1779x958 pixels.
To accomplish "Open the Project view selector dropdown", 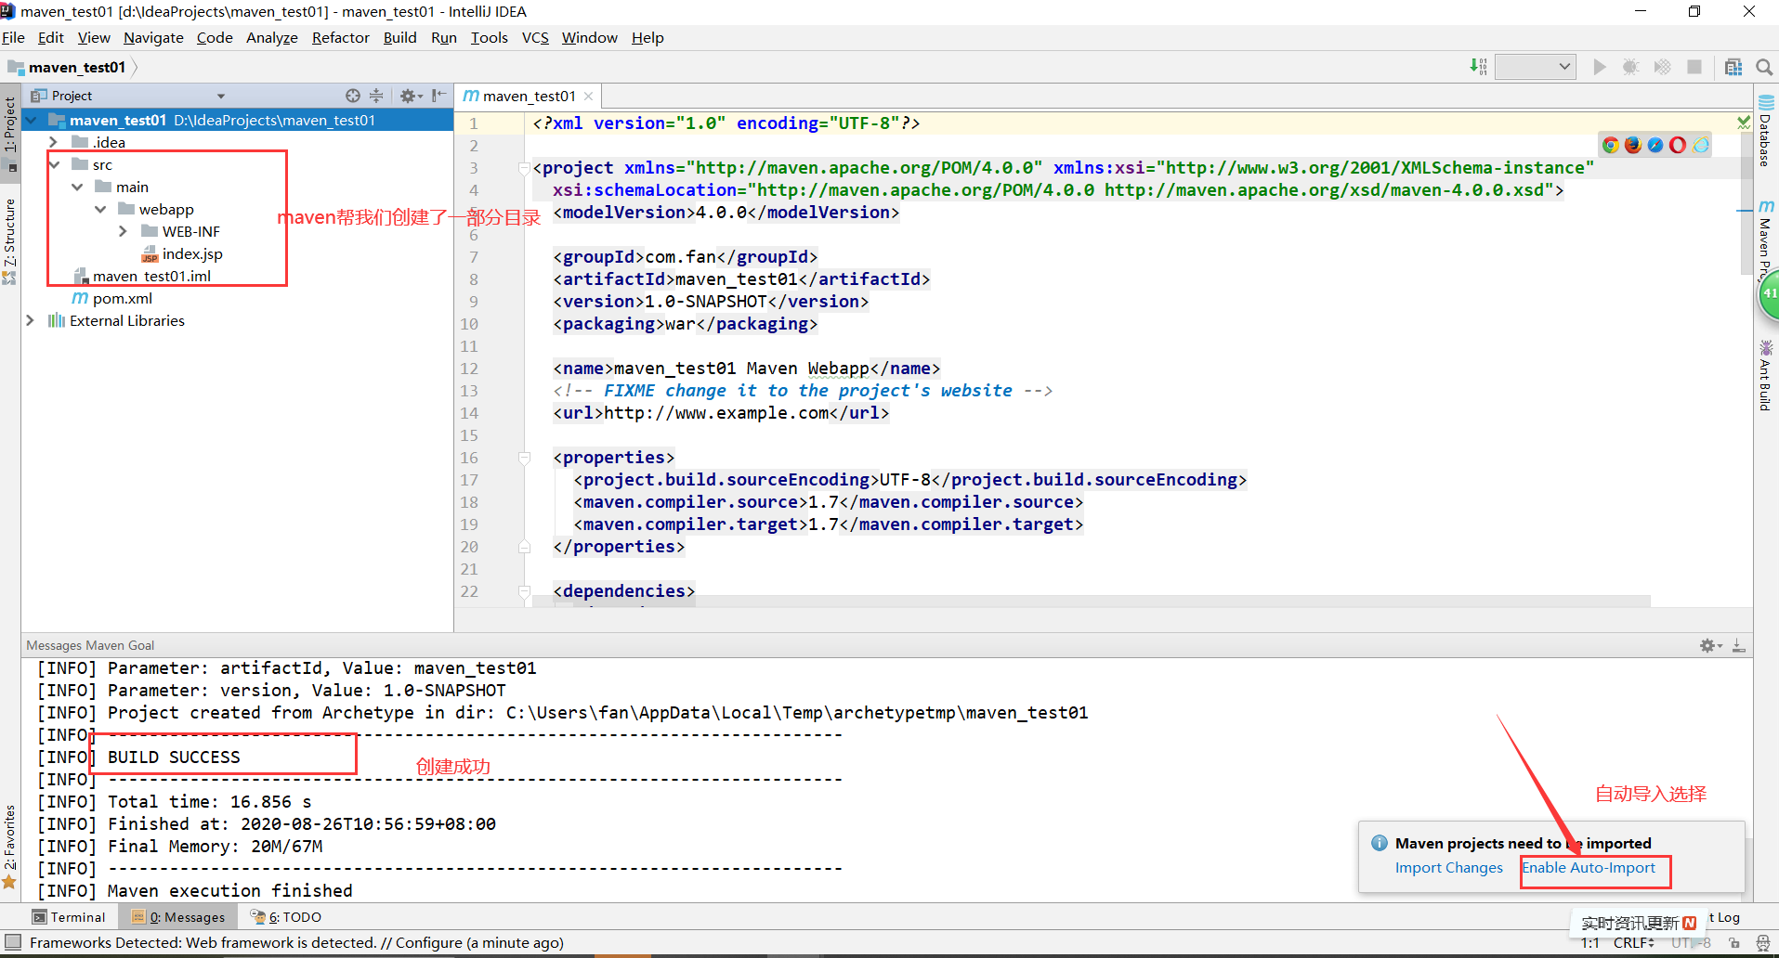I will (x=221, y=96).
